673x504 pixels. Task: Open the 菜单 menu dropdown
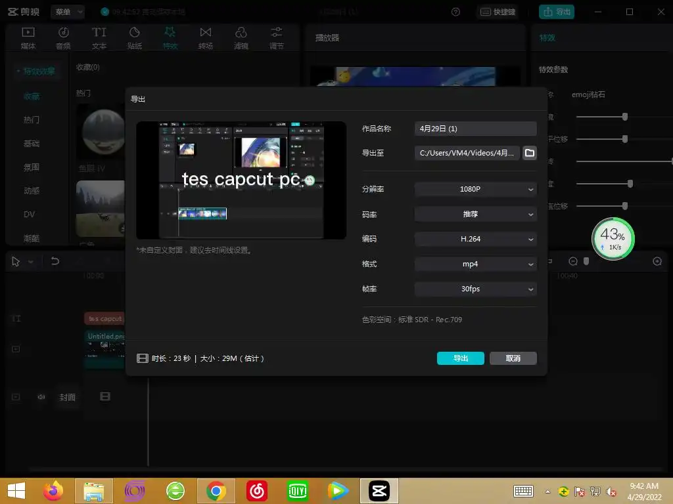pos(68,12)
